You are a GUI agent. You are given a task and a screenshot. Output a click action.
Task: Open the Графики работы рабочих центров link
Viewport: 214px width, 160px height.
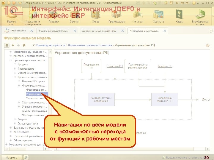click(x=138, y=66)
